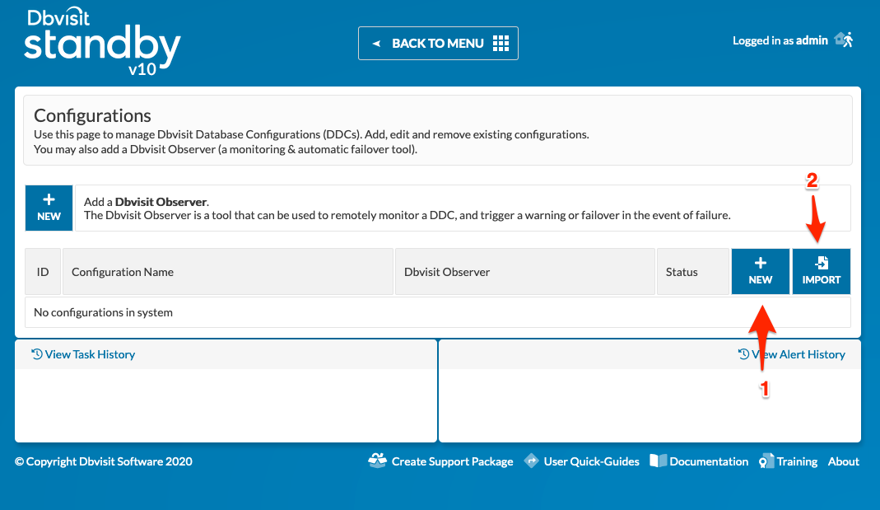Open Training from the footer menu
This screenshot has height=510, width=880.
point(795,461)
